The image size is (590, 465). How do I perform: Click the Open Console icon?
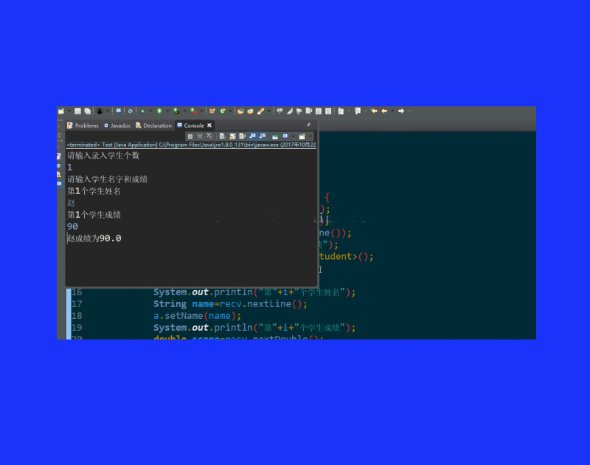302,137
